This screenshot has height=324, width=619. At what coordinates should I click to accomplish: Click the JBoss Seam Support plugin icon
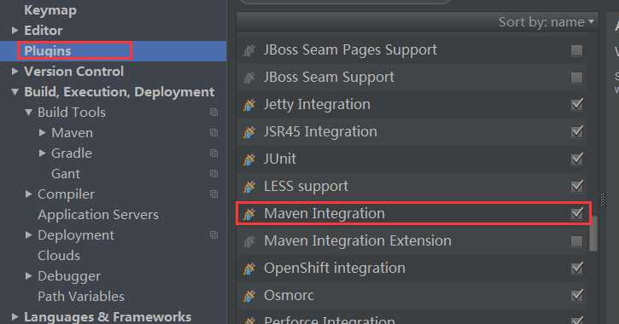pos(249,78)
